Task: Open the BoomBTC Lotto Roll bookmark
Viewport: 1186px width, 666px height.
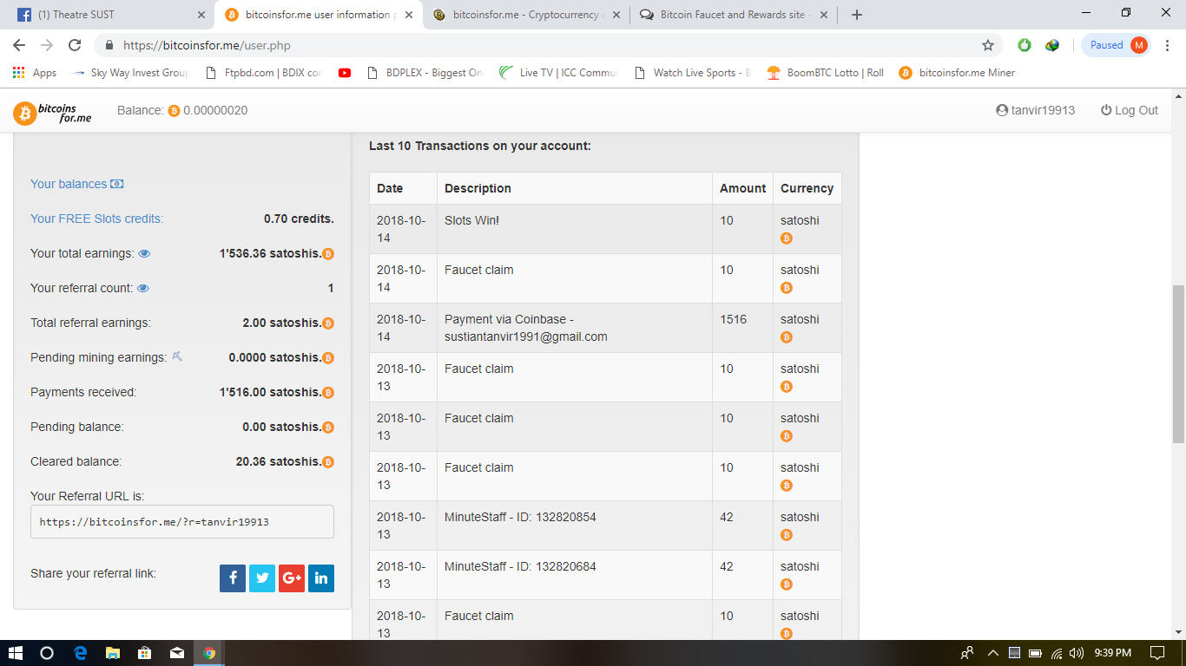Action: (825, 73)
